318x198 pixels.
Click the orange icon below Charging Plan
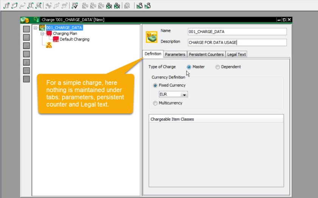coord(49,45)
